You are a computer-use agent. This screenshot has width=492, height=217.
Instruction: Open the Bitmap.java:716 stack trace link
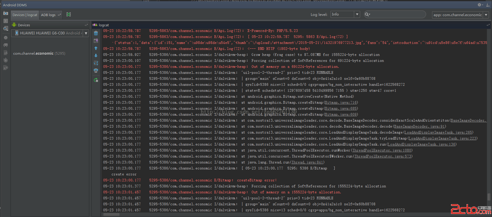(341, 103)
